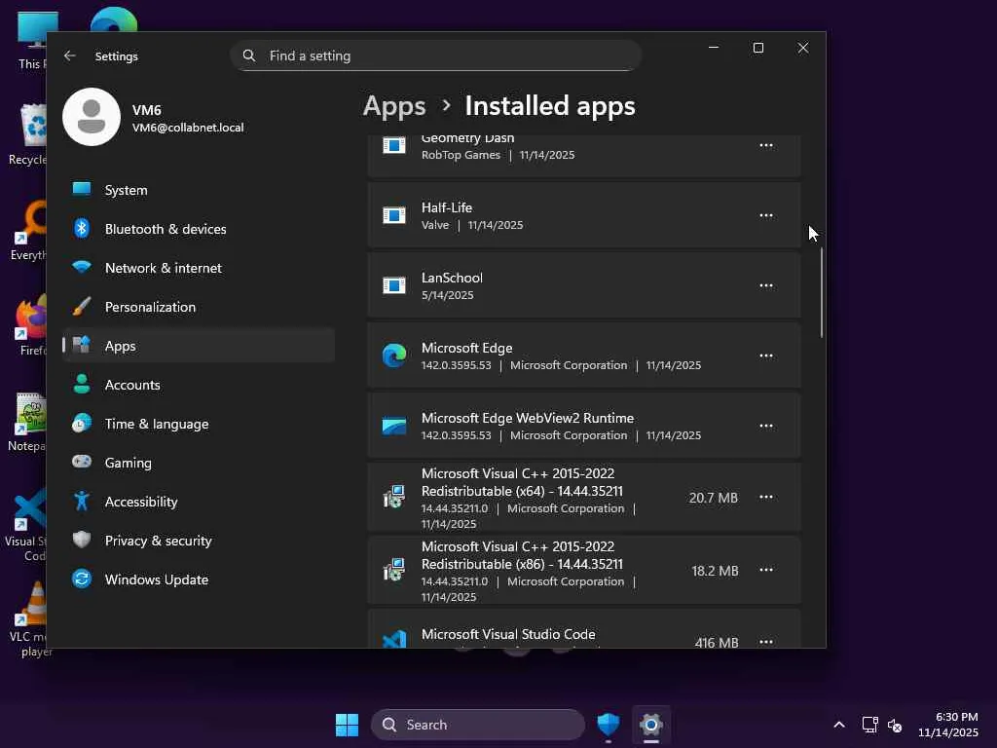Screen dimensions: 997x748
Task: Open Accessibility settings page
Action: [199, 502]
